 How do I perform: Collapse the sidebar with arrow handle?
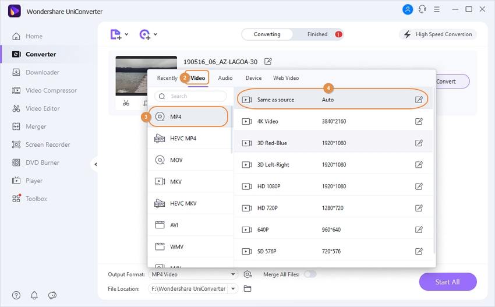click(95, 164)
